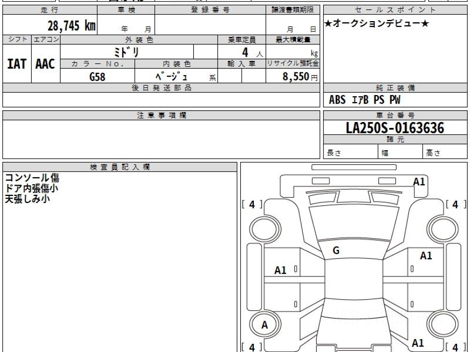Click the kg unit in max load cell
The height and width of the screenshot is (352, 470).
click(314, 54)
